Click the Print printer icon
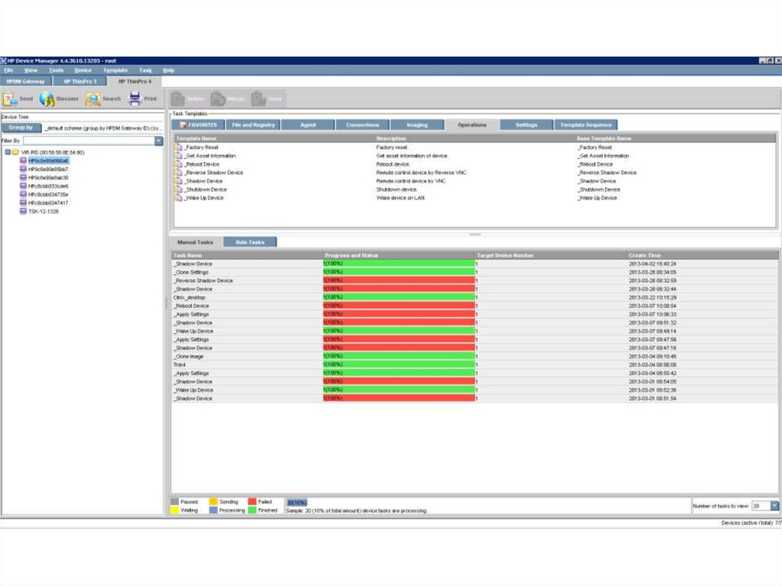The height and width of the screenshot is (586, 782). pyautogui.click(x=134, y=99)
